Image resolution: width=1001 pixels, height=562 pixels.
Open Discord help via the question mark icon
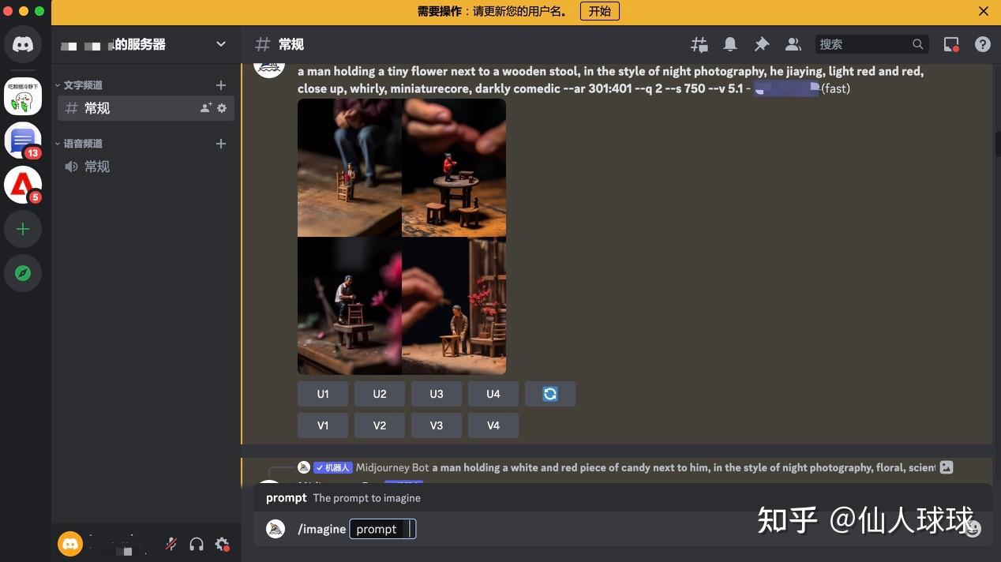tap(982, 44)
